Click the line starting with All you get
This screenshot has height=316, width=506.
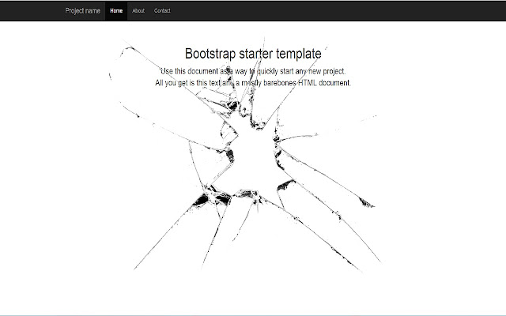pyautogui.click(x=253, y=83)
